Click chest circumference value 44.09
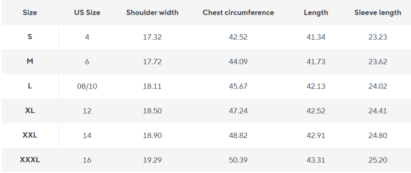The height and width of the screenshot is (173, 411). (x=238, y=62)
